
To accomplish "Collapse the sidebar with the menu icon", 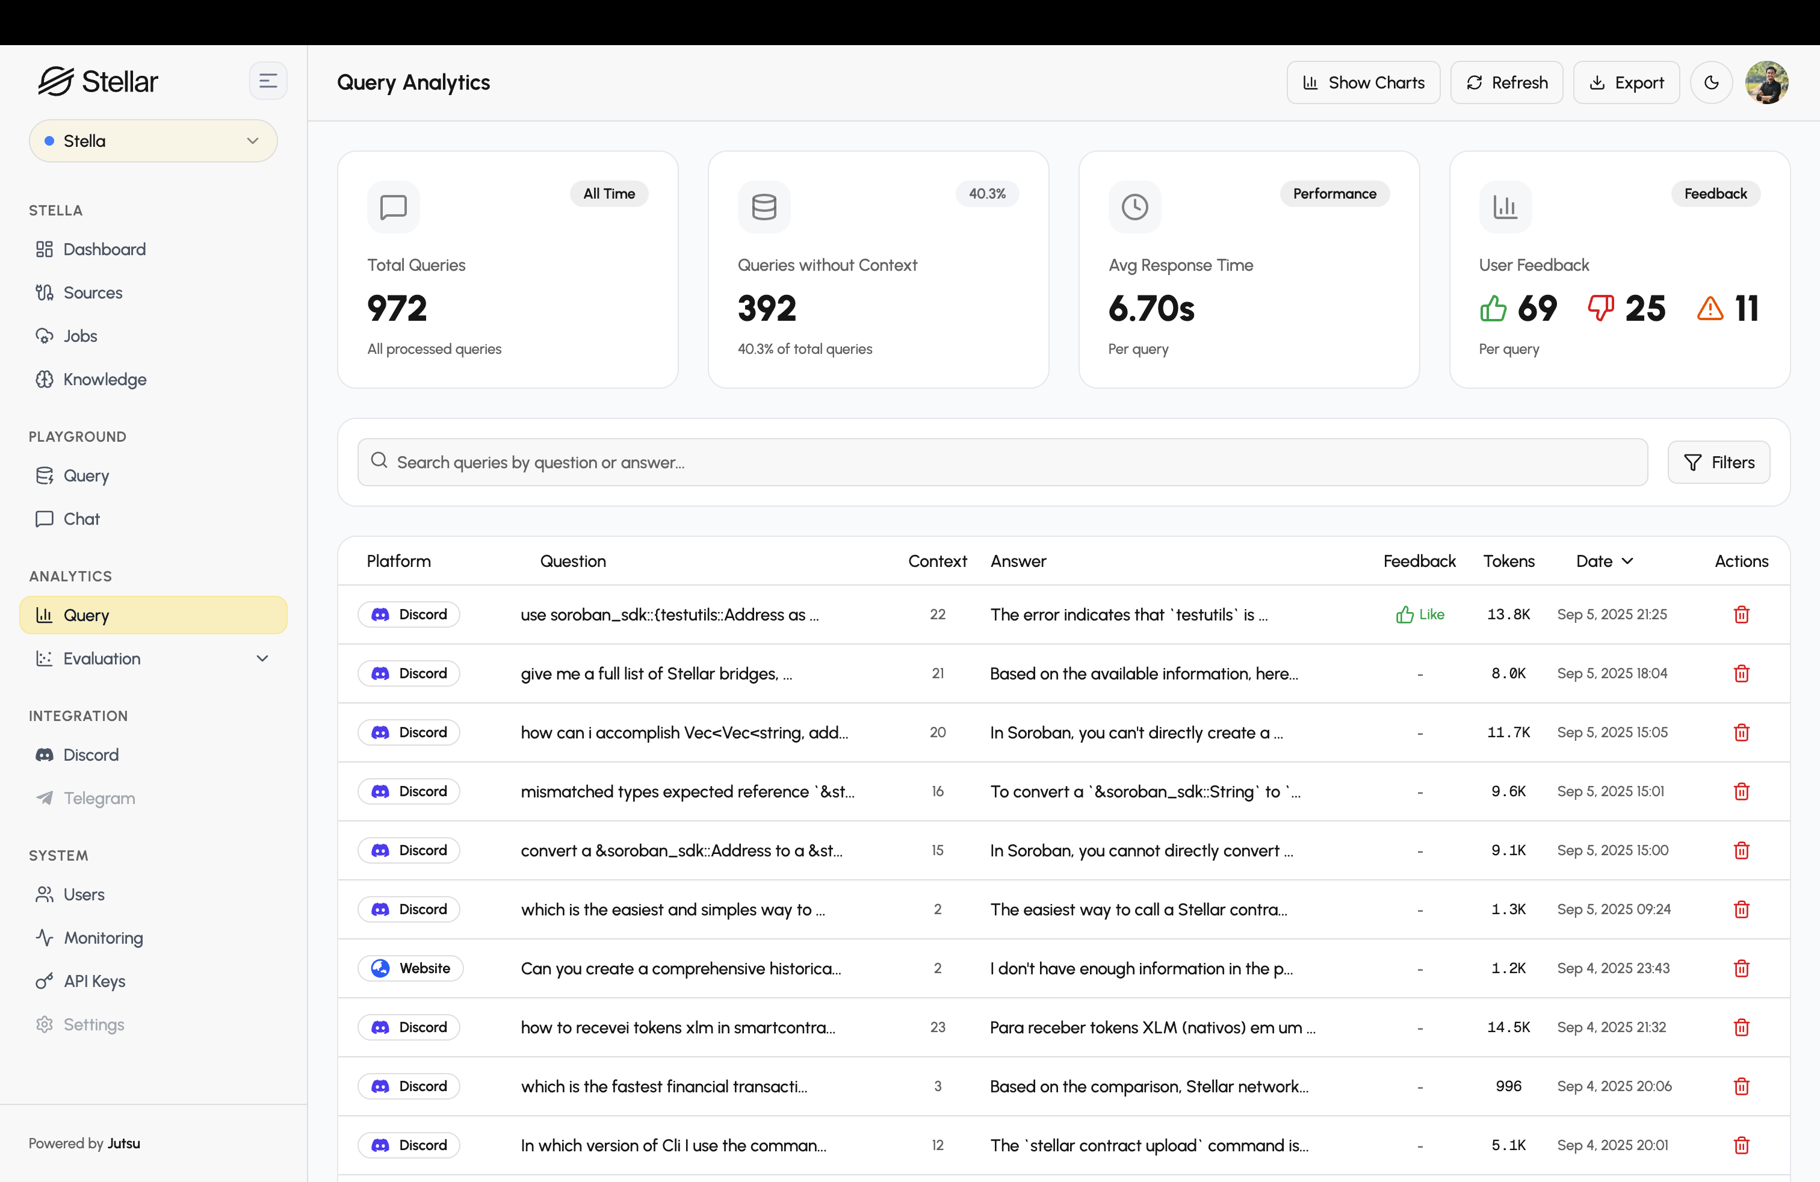I will (268, 81).
